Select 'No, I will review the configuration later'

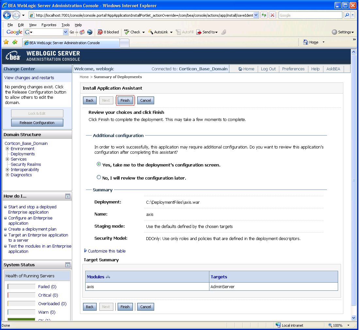coord(99,177)
